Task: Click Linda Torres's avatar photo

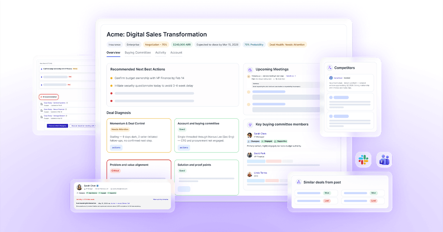Action: [x=250, y=174]
